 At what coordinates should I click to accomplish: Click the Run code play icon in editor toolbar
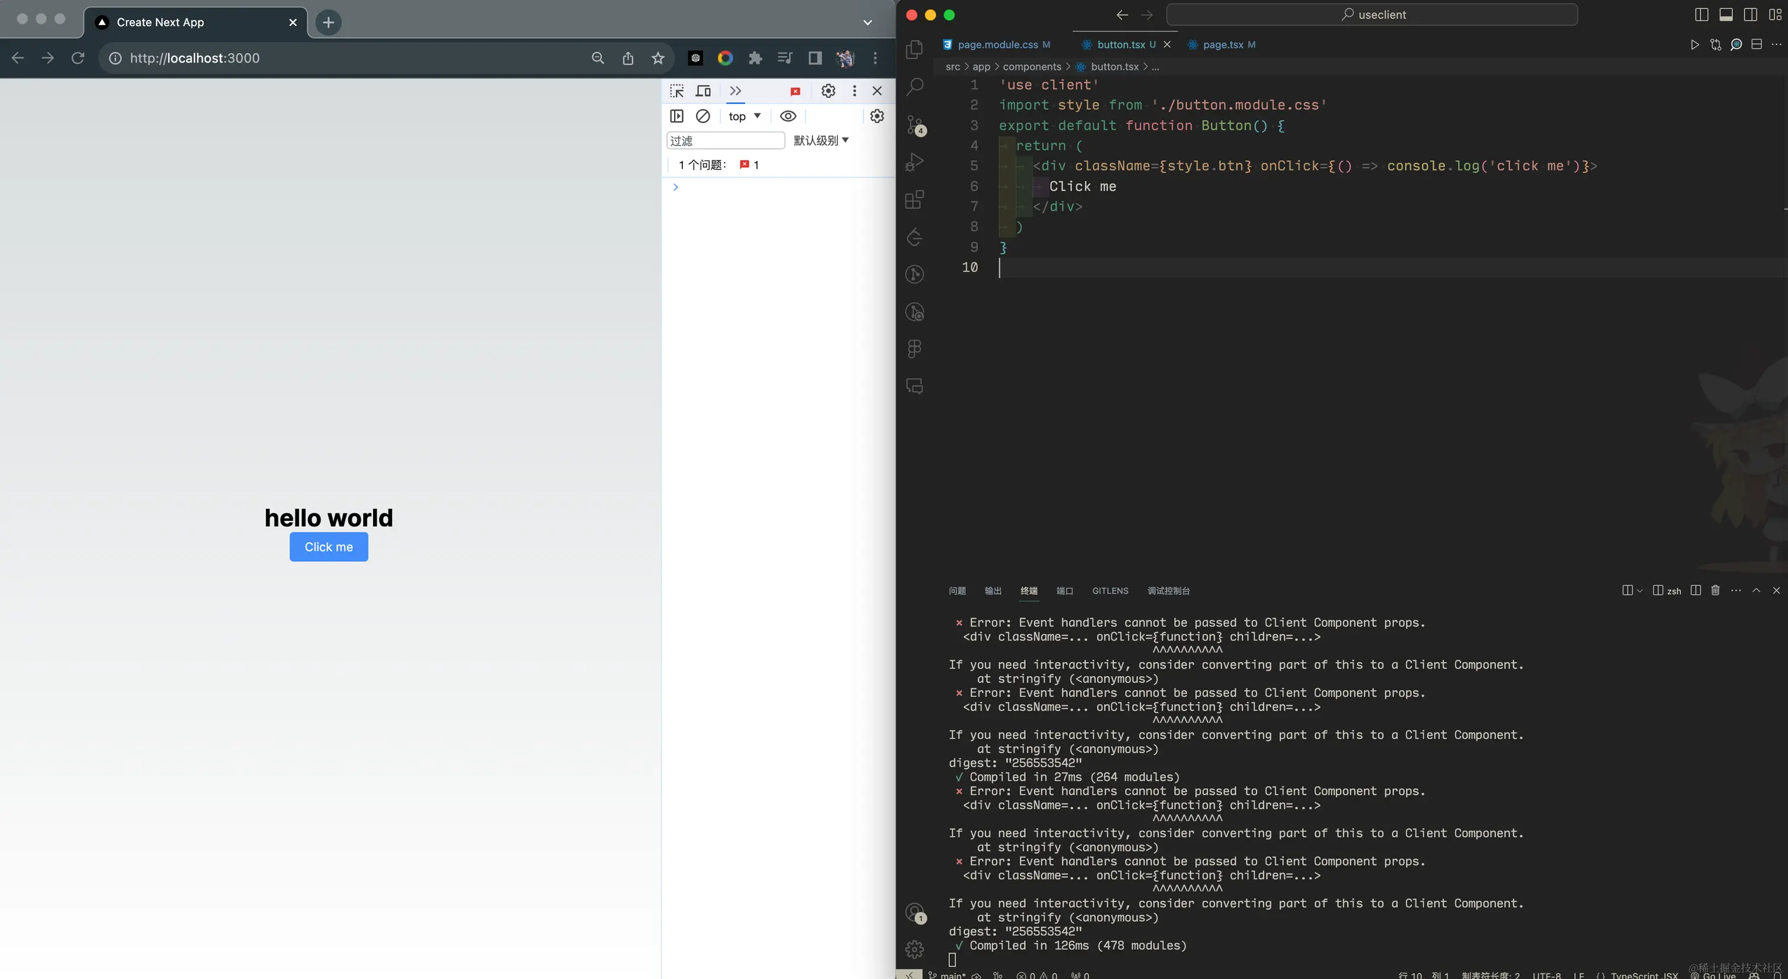(1695, 44)
